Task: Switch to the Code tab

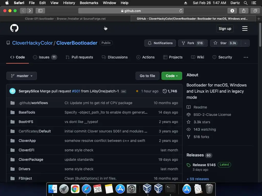Action: pyautogui.click(x=18, y=57)
